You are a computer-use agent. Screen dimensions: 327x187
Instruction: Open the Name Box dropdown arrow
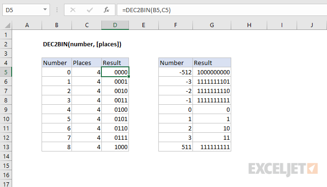pyautogui.click(x=45, y=10)
